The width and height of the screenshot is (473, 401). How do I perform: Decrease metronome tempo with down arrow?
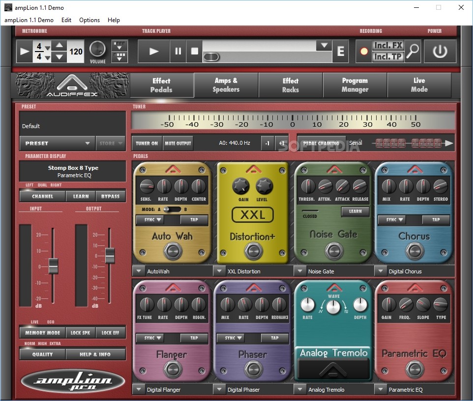click(59, 56)
